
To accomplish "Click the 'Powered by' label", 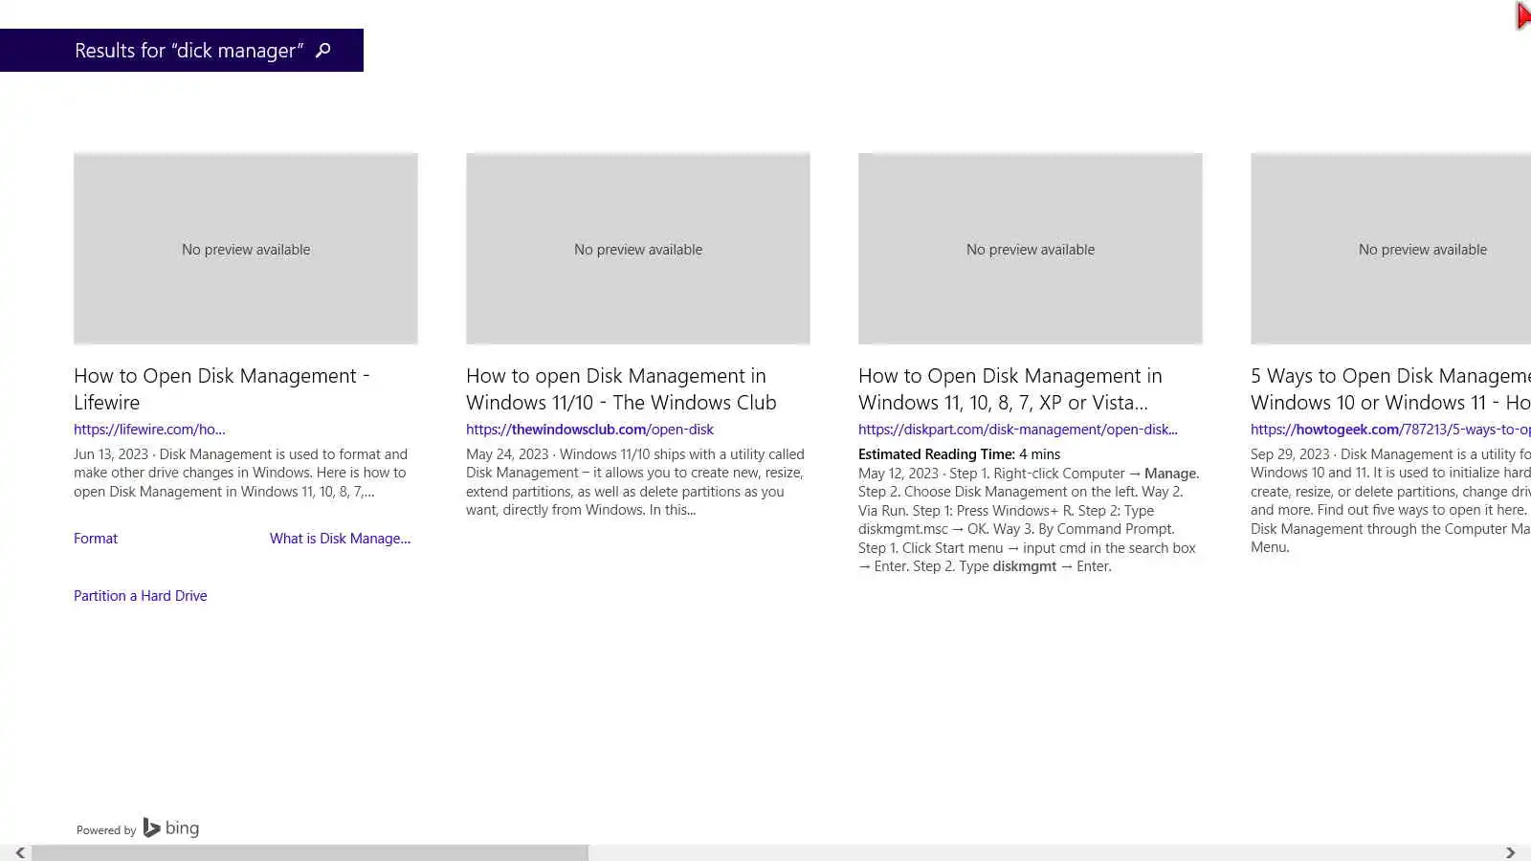I will point(106,830).
